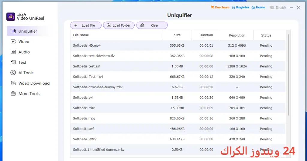Viewport: 307px width, 161px height.
Task: Click the AI Tools sidebar icon
Action: 13,73
